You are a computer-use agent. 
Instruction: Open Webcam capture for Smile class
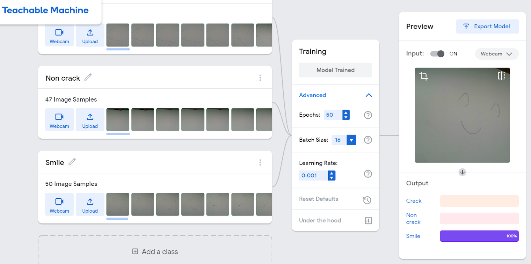pos(59,204)
